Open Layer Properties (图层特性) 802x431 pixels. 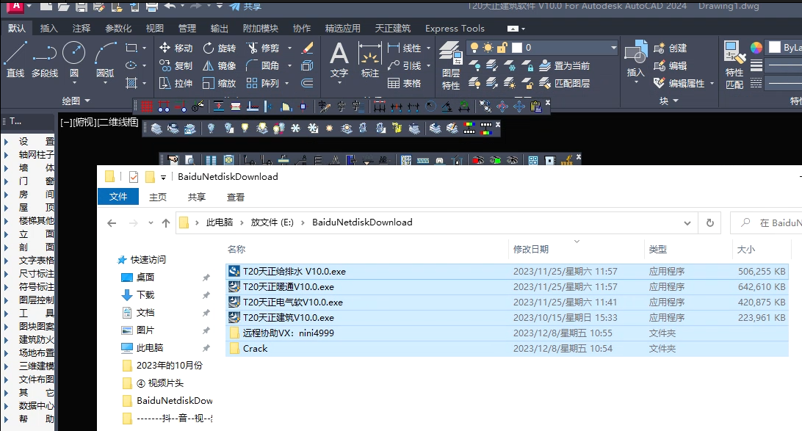tap(451, 66)
